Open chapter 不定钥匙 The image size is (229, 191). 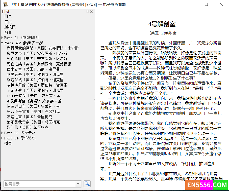(x=35, y=90)
